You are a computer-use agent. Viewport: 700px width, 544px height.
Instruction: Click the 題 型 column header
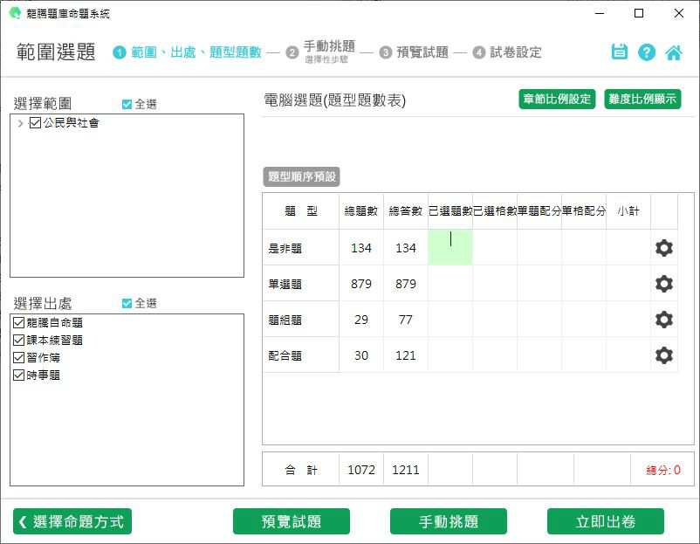pos(301,210)
